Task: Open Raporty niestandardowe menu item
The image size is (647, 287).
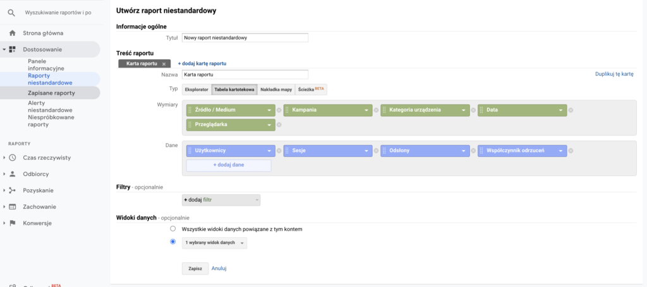Action: click(x=50, y=79)
